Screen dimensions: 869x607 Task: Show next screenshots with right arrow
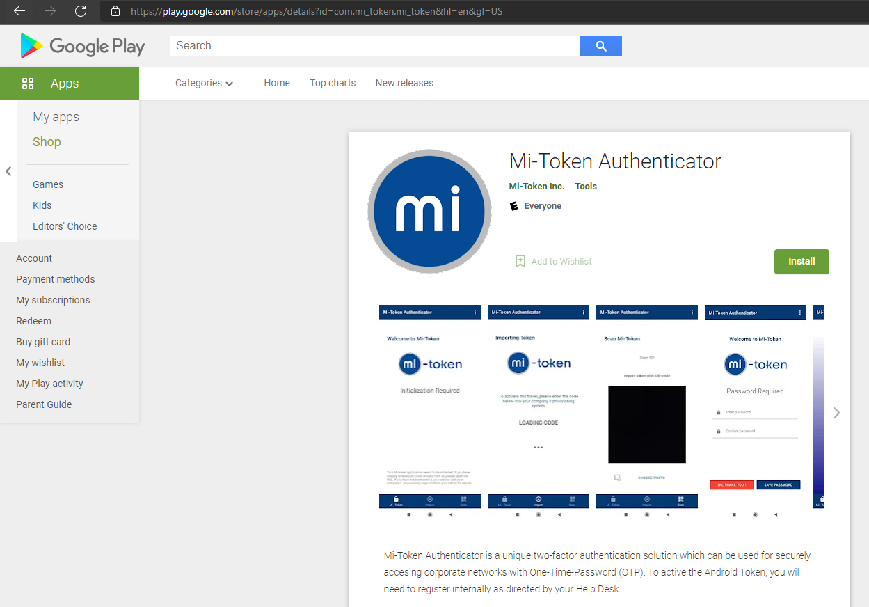tap(836, 413)
